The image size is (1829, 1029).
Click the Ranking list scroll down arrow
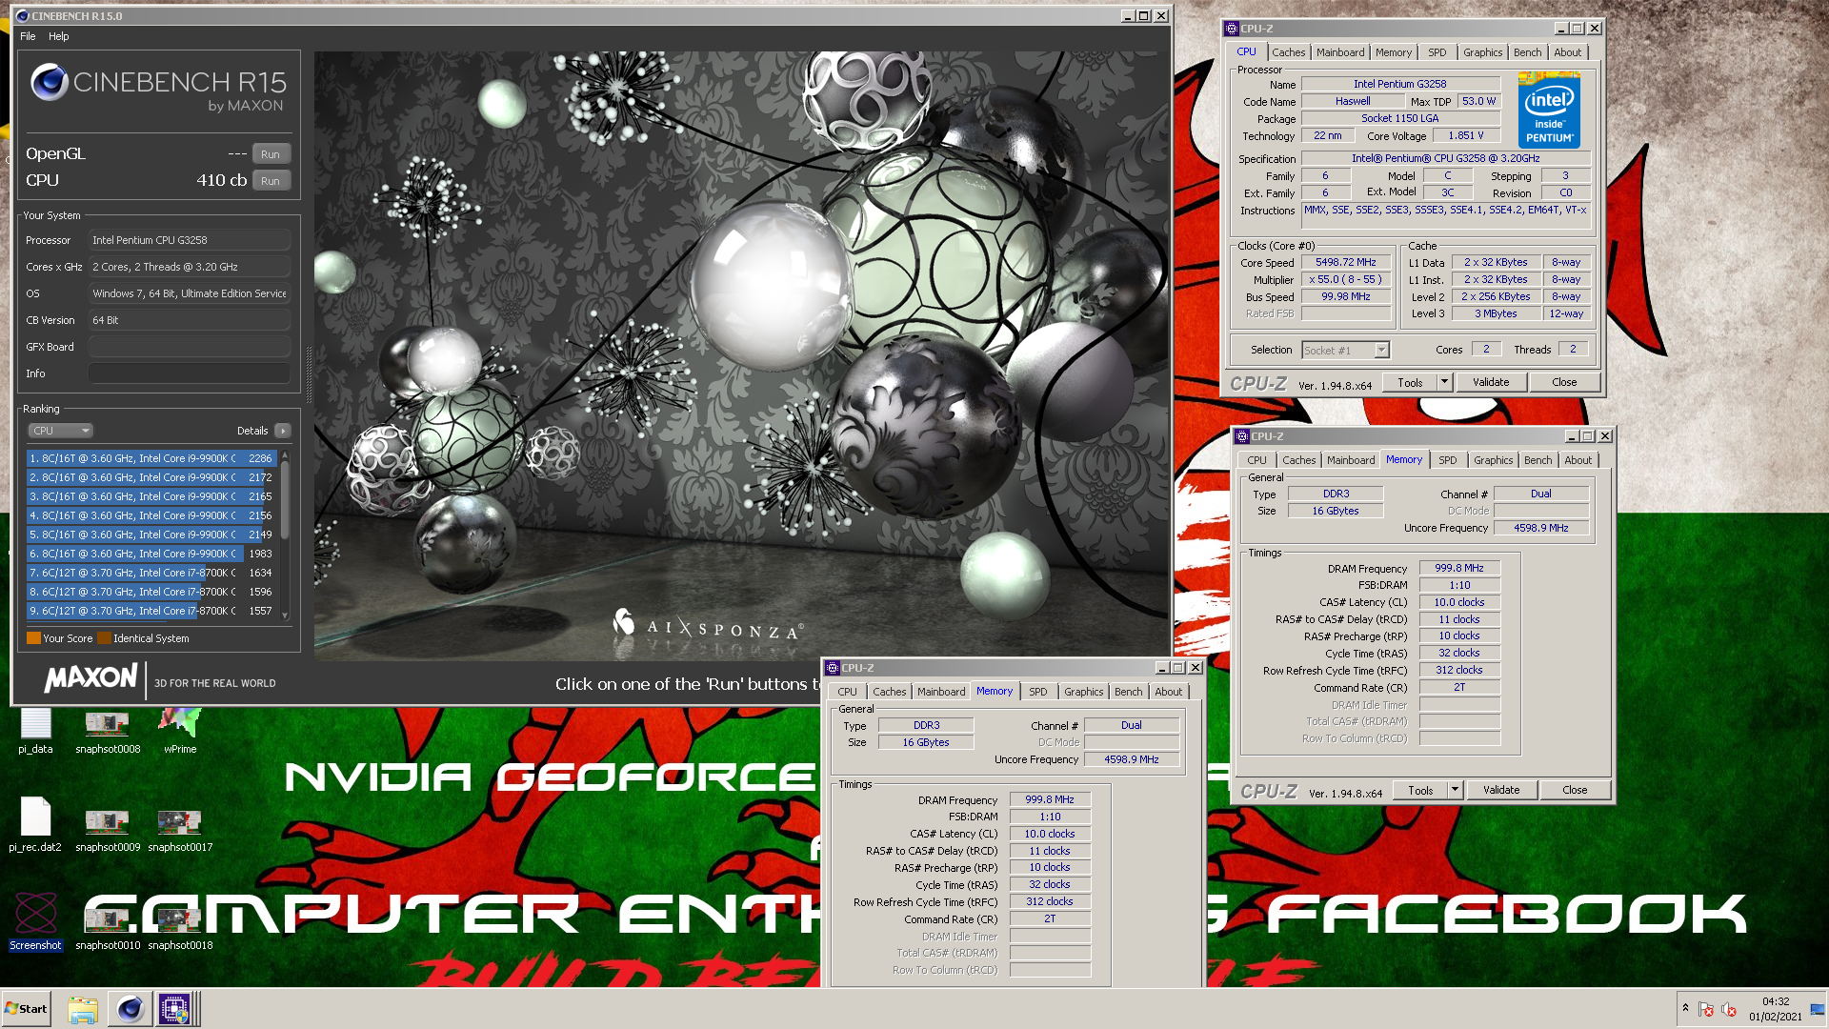(x=285, y=615)
